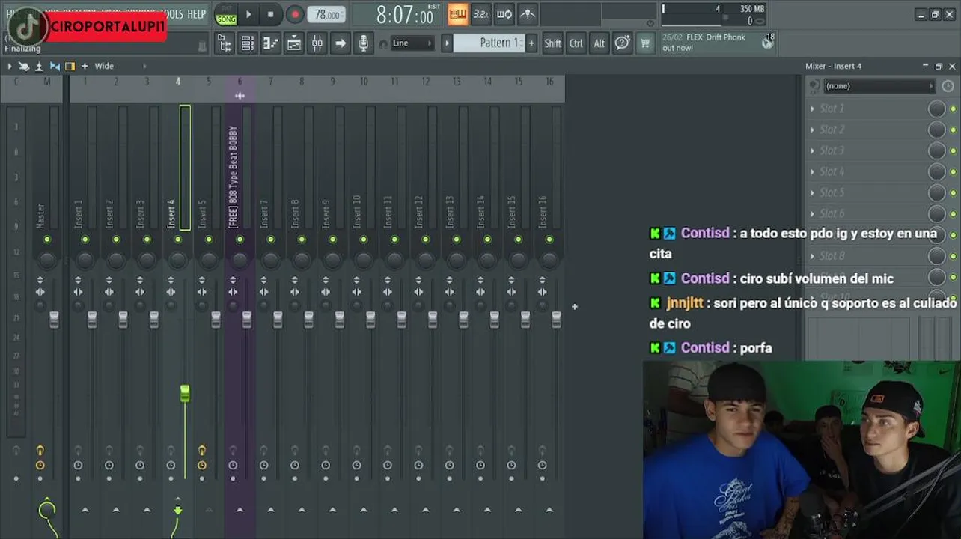The image size is (961, 539).
Task: Click the magnet snap icon
Action: coord(383,44)
